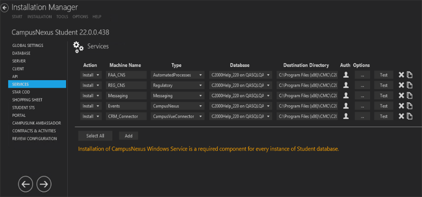
Task: Open Auth user icon for REG_CNS row
Action: click(x=346, y=85)
